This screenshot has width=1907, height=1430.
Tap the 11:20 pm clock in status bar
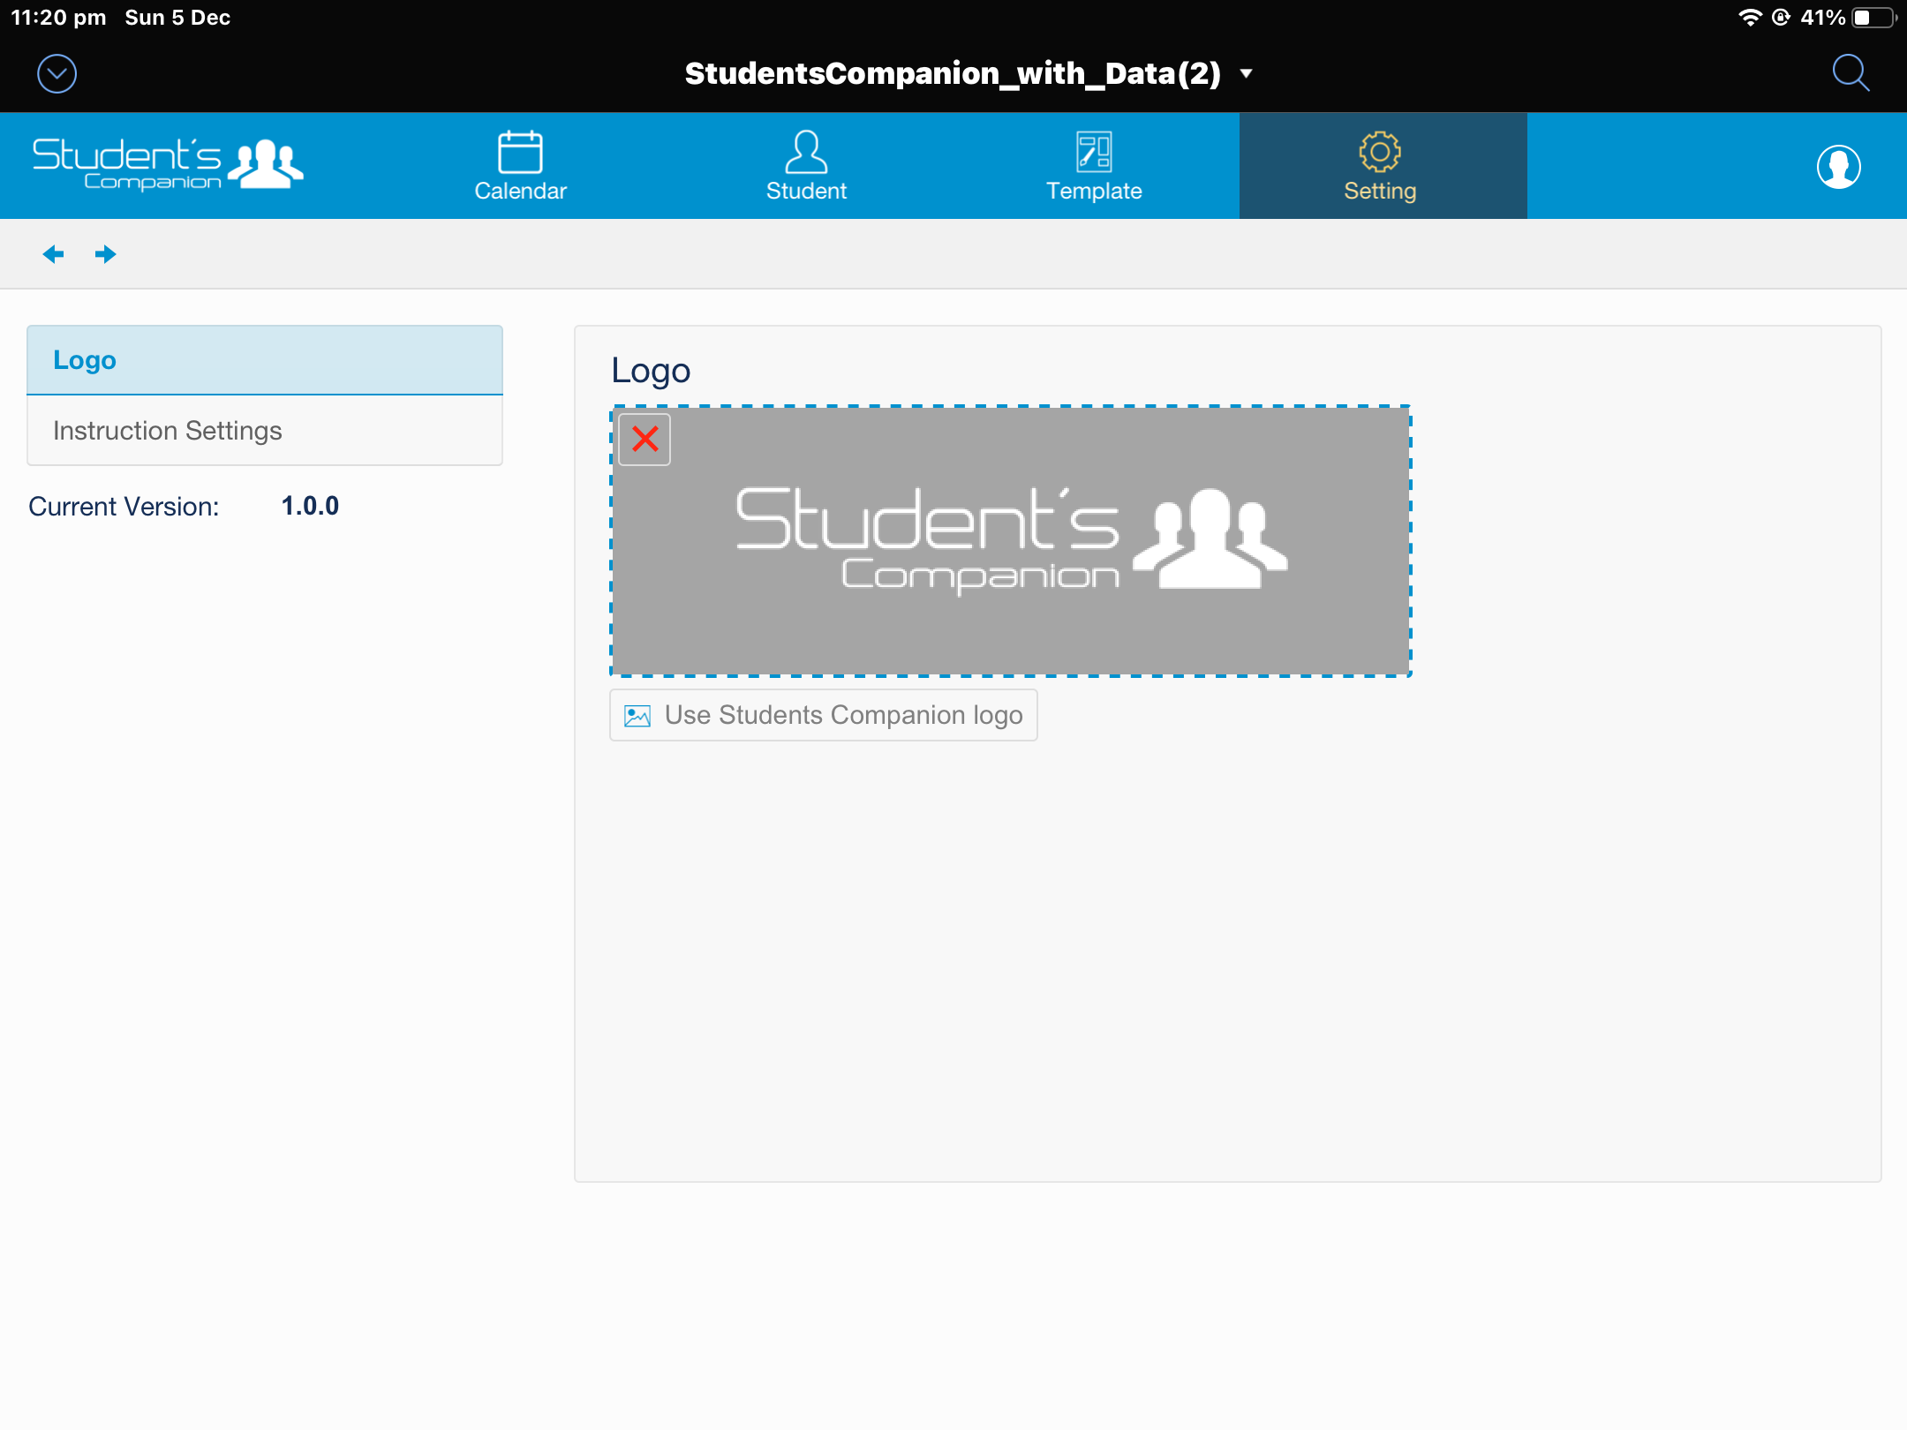[x=58, y=18]
